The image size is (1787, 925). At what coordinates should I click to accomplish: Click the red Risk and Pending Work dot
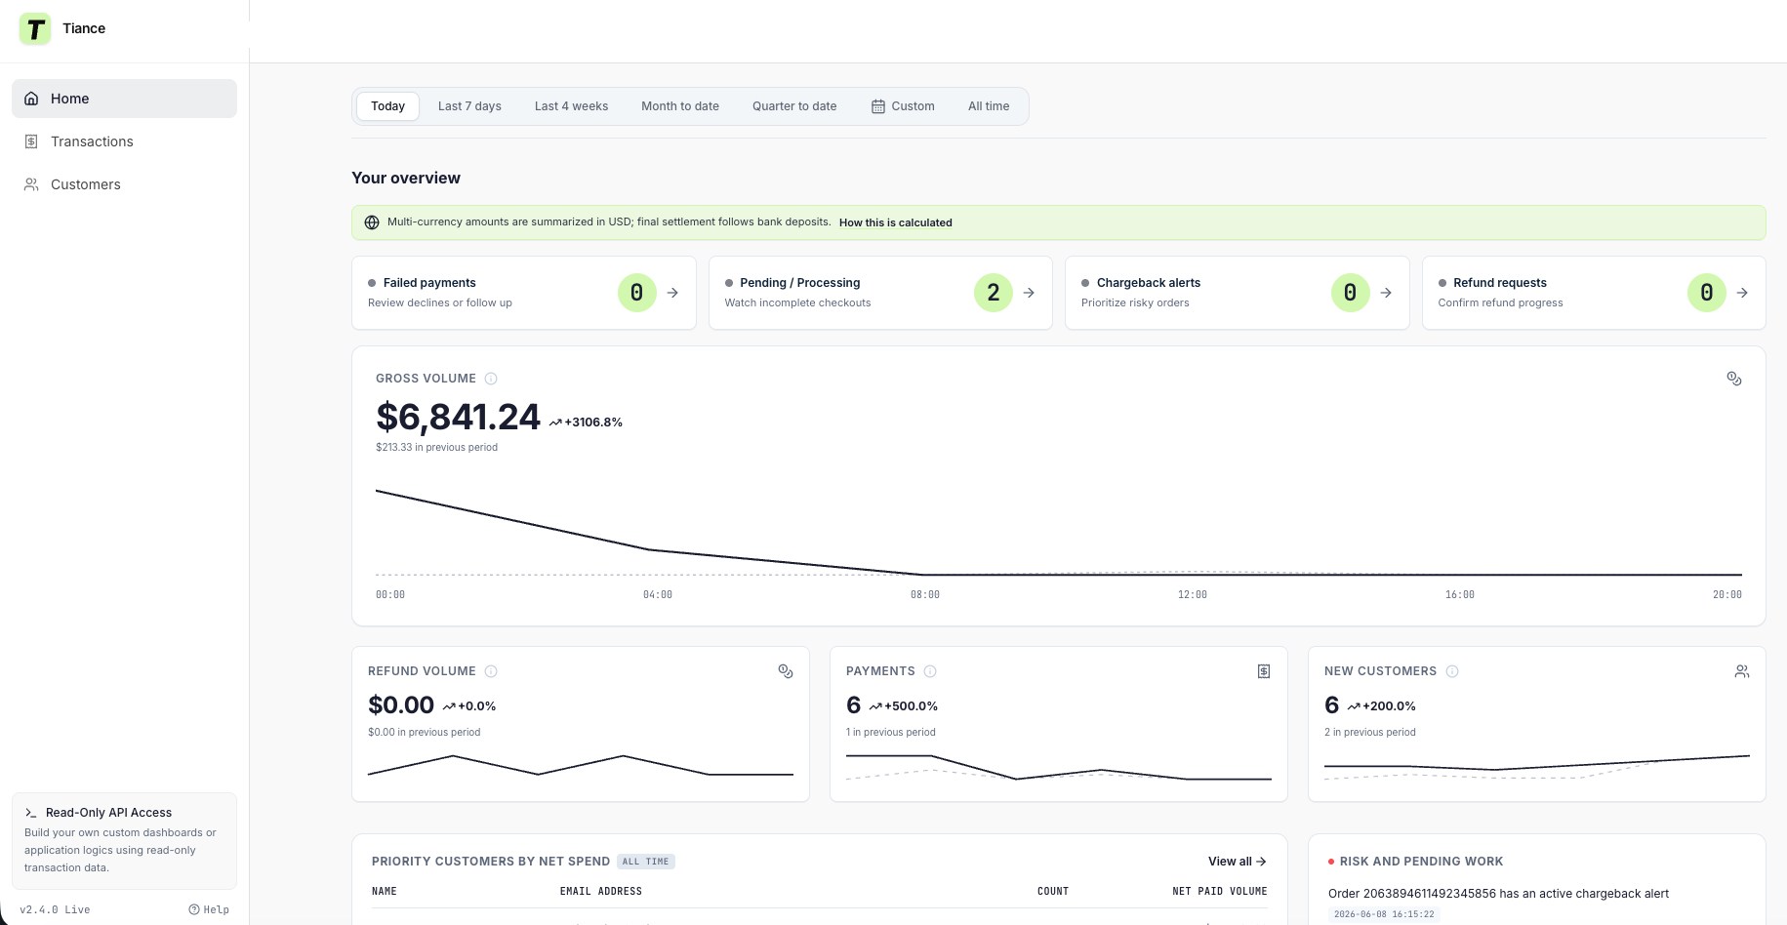tap(1331, 862)
